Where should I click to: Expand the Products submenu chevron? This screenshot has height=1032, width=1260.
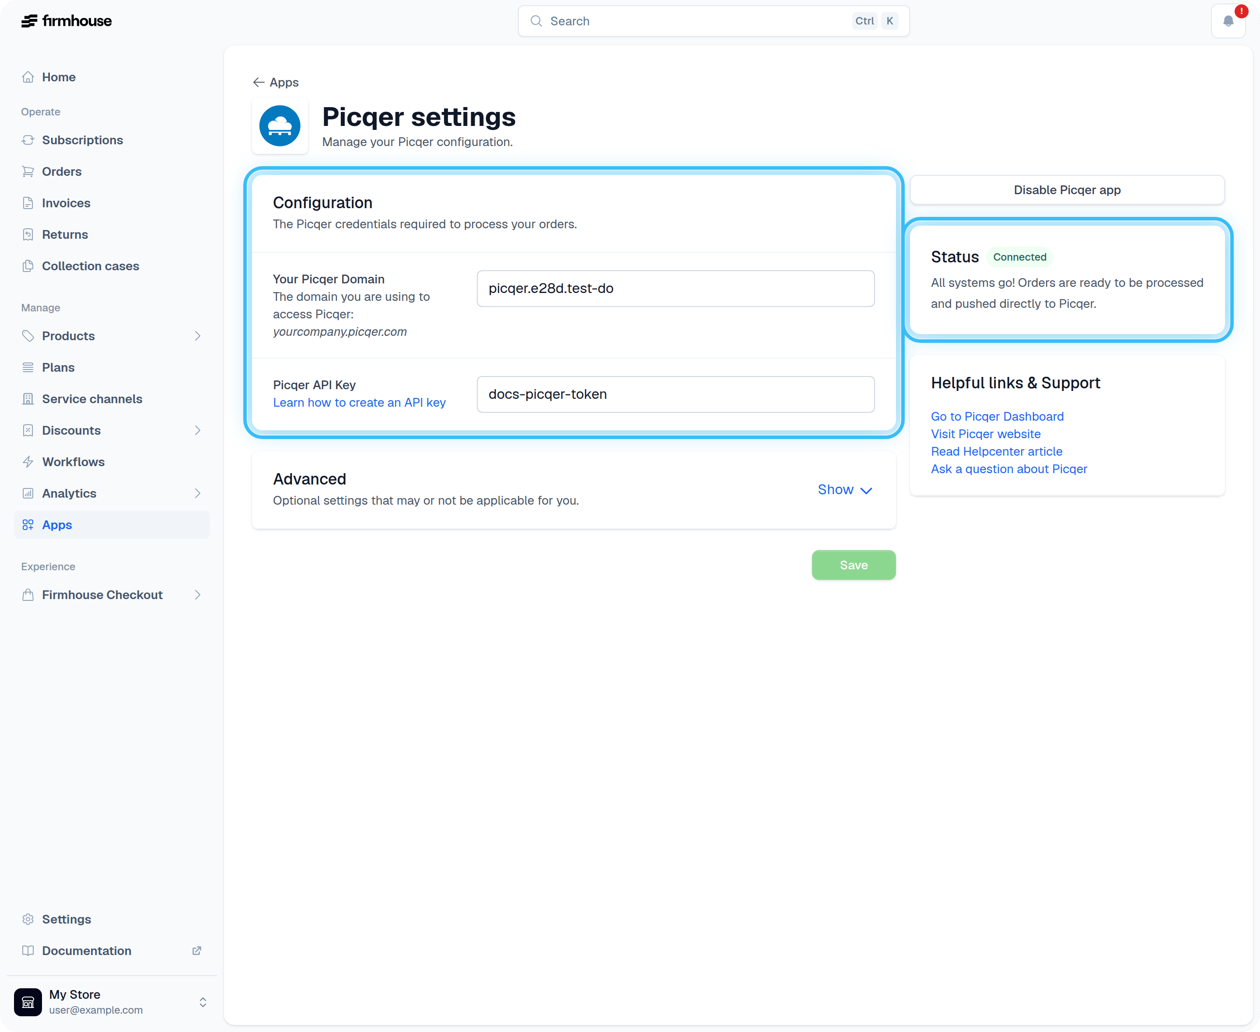click(197, 336)
